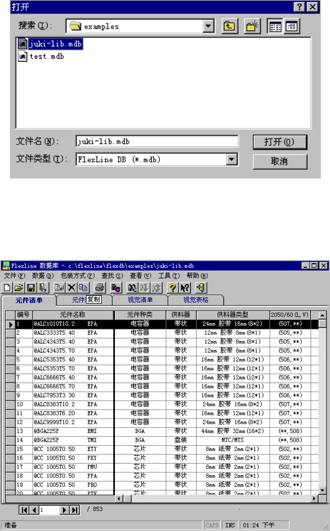Click the yellow question mark Help icon
Image resolution: width=330 pixels, height=531 pixels.
tap(173, 288)
